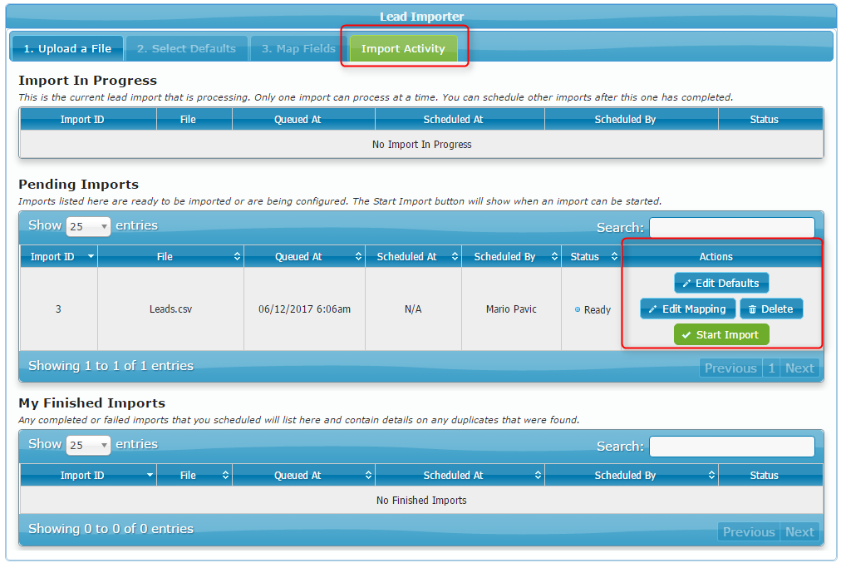Click the import ID 3 cell

pyautogui.click(x=58, y=309)
